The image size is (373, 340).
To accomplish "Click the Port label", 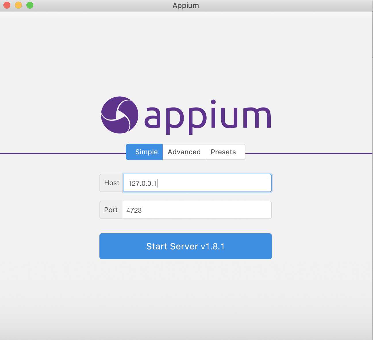I will (x=111, y=210).
